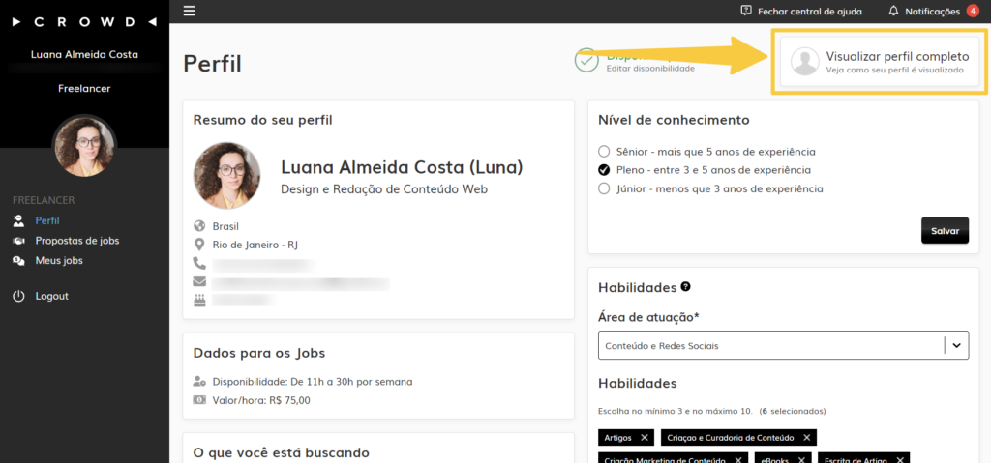This screenshot has width=991, height=463.
Task: Click Logout in the sidebar
Action: tap(52, 296)
